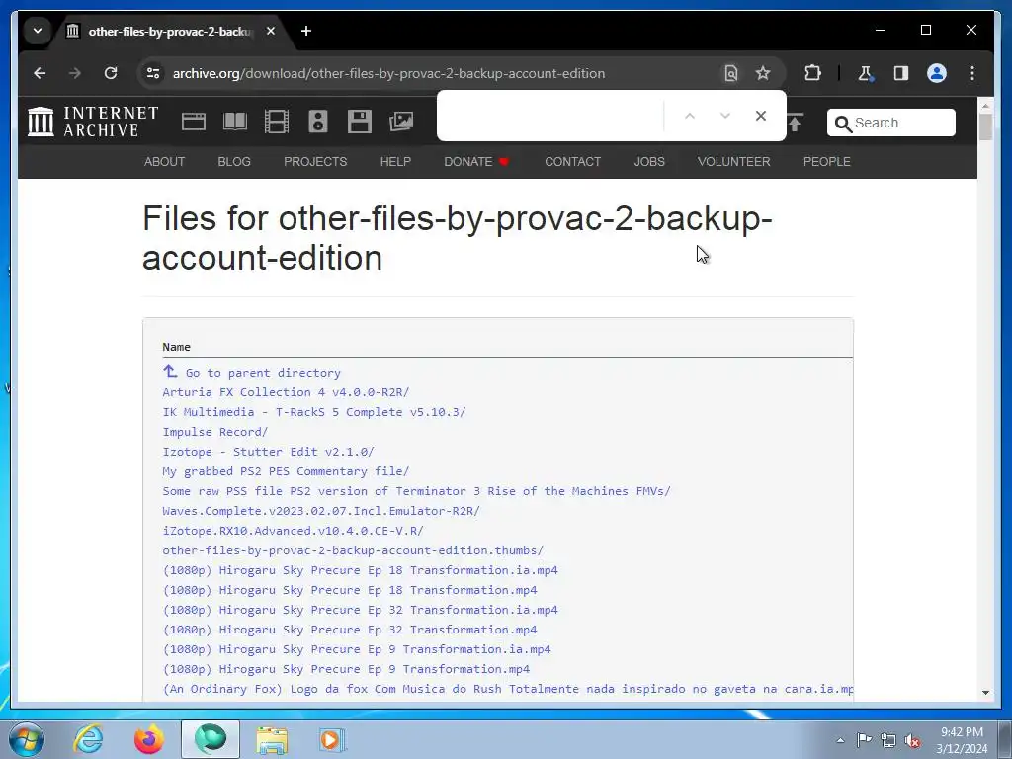
Task: Select the other-files-by-provac browser tab
Action: click(168, 31)
